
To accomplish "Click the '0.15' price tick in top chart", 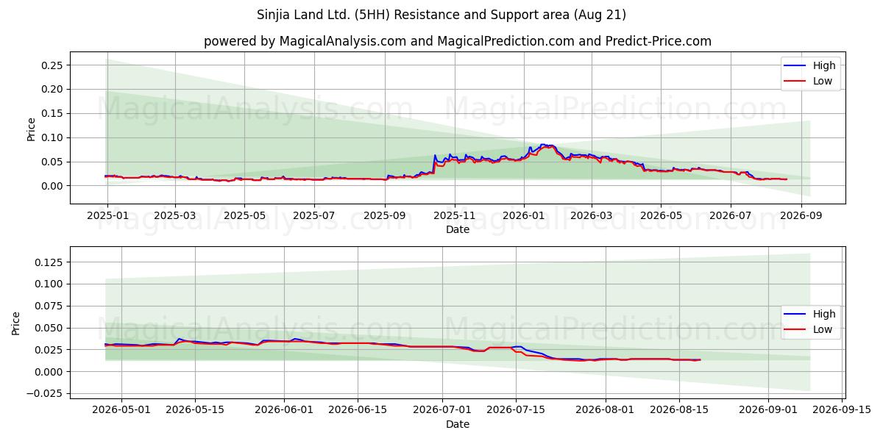I will (x=54, y=114).
